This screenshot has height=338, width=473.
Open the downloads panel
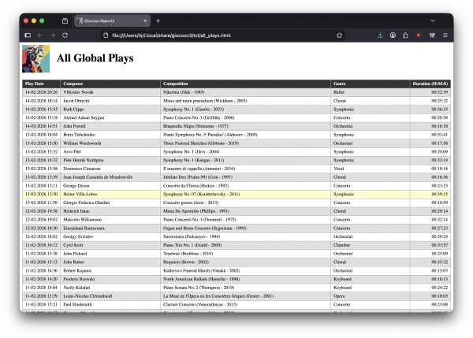[380, 35]
